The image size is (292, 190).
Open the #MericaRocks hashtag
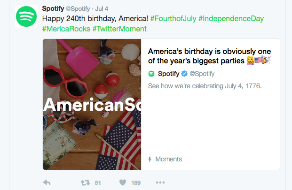click(66, 29)
